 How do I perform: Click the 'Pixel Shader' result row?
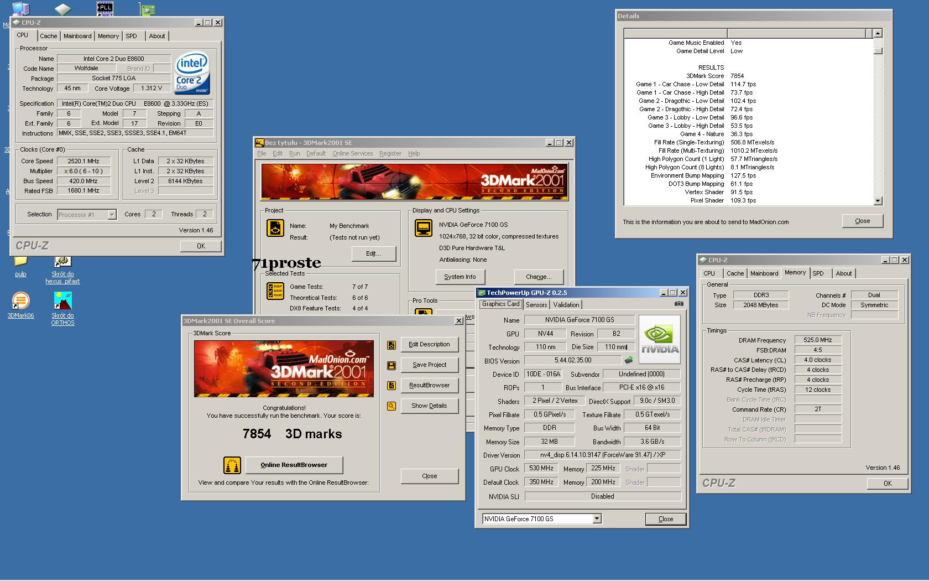pyautogui.click(x=723, y=201)
